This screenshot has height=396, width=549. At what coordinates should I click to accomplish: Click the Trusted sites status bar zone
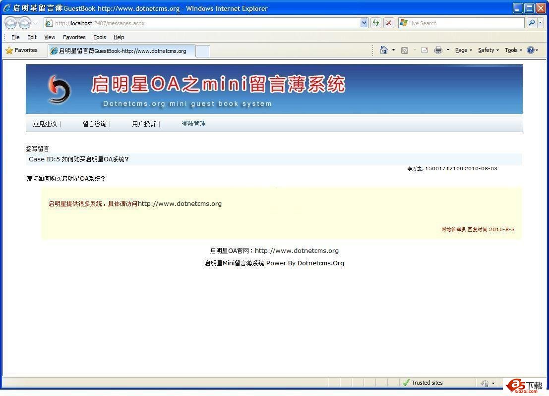[x=423, y=383]
